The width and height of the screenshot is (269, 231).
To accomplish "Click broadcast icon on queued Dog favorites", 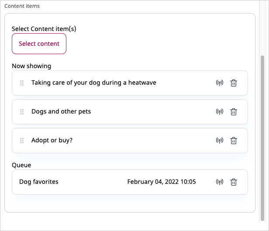I will point(220,182).
